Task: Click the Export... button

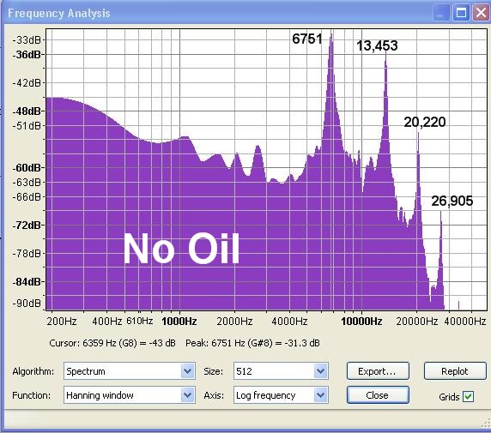Action: (378, 371)
